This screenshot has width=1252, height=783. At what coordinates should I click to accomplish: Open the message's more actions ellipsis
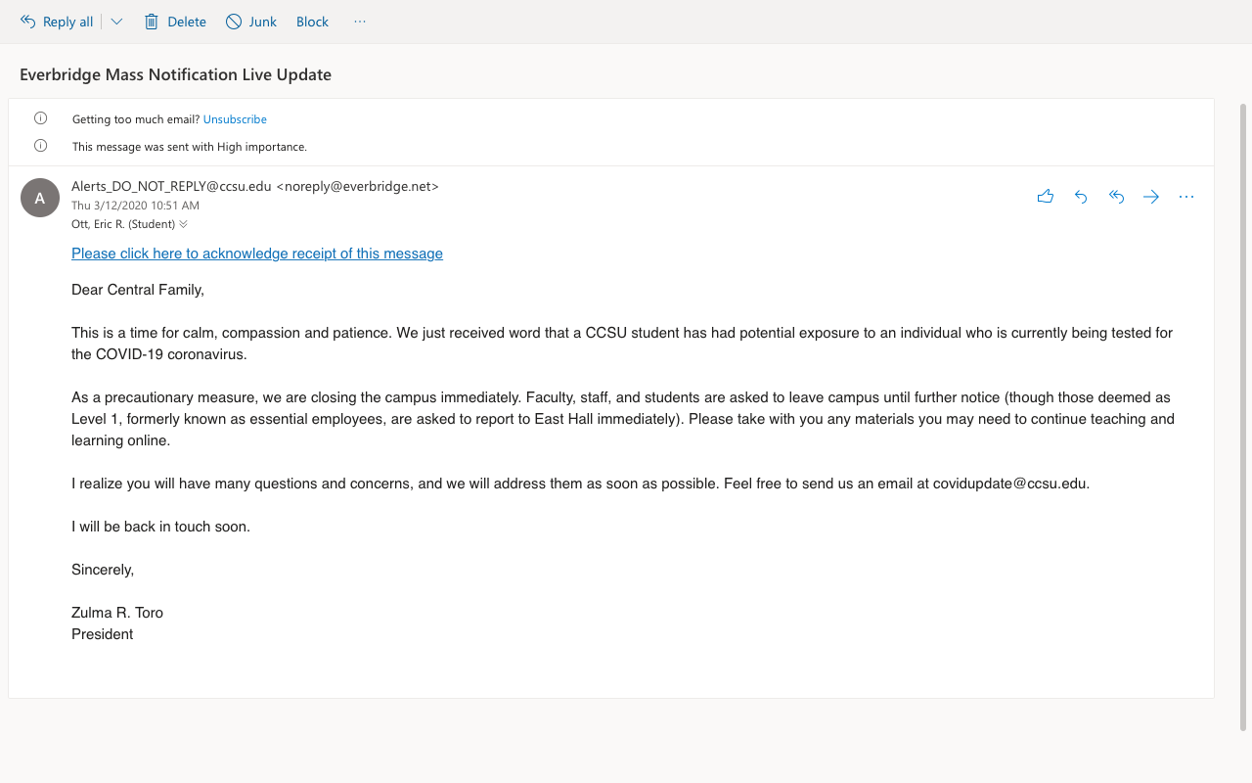tap(1186, 197)
